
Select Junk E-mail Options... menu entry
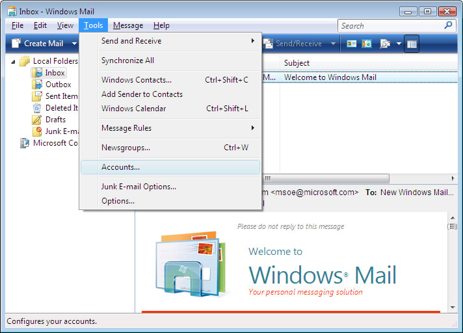[x=139, y=187]
